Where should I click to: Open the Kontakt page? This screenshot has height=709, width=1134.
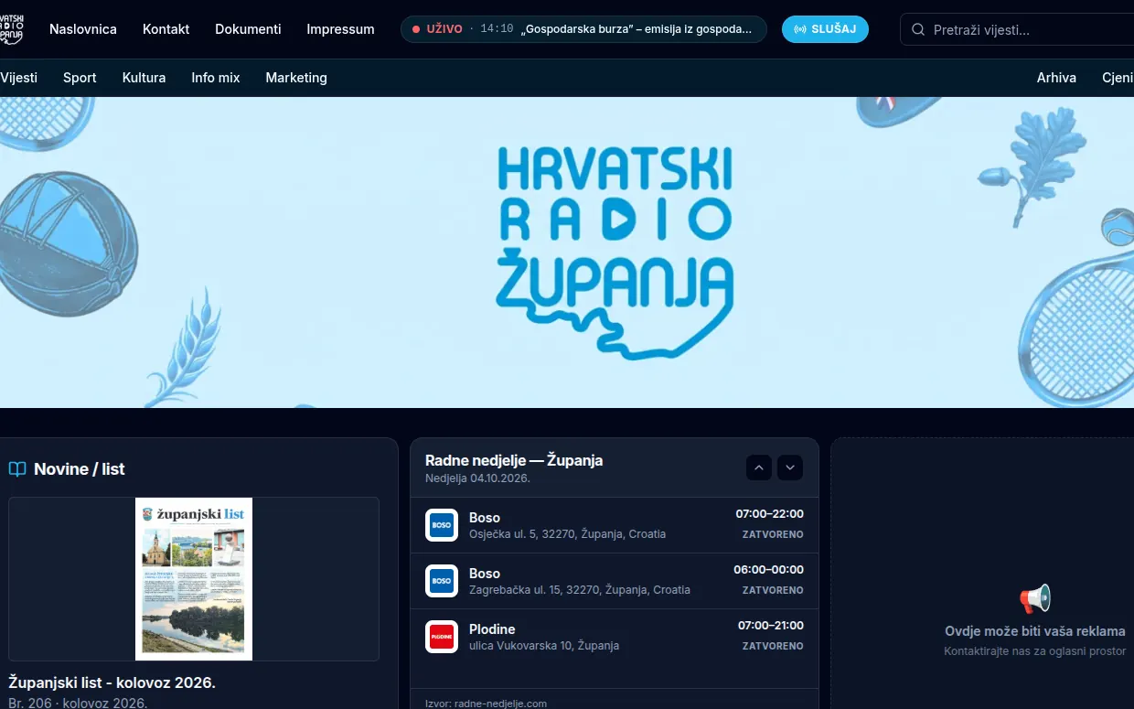click(166, 29)
